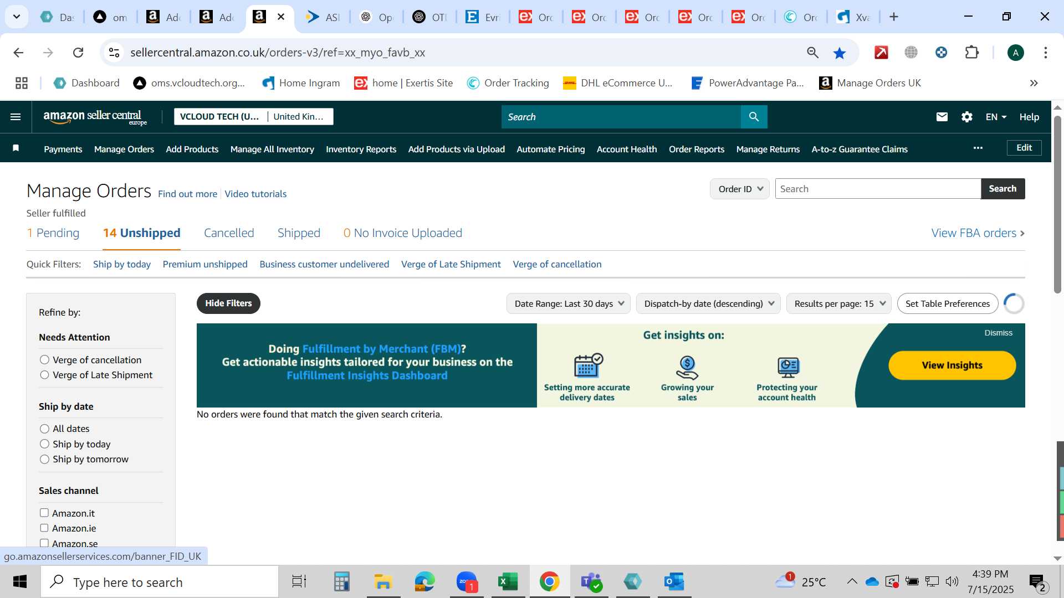The height and width of the screenshot is (598, 1064).
Task: Click the Edit nav bar button
Action: point(1024,148)
